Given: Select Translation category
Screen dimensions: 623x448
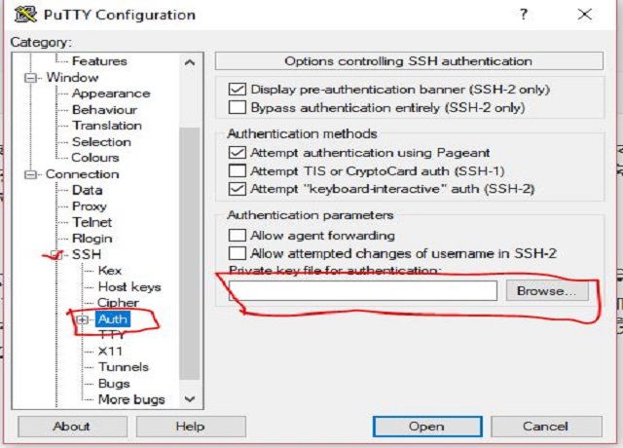Looking at the screenshot, I should click(x=107, y=126).
